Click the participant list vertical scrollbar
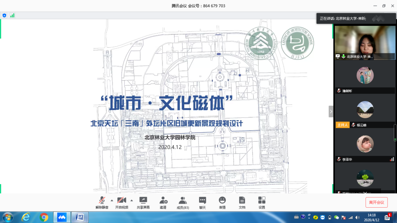This screenshot has width=397, height=223. pos(395,133)
